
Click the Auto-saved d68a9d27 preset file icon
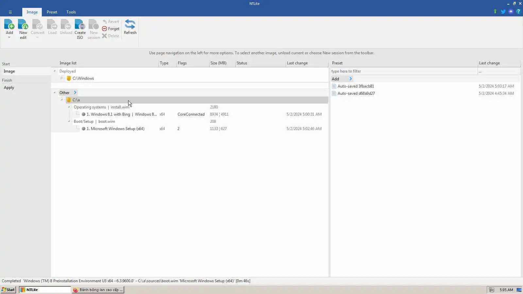coord(334,93)
